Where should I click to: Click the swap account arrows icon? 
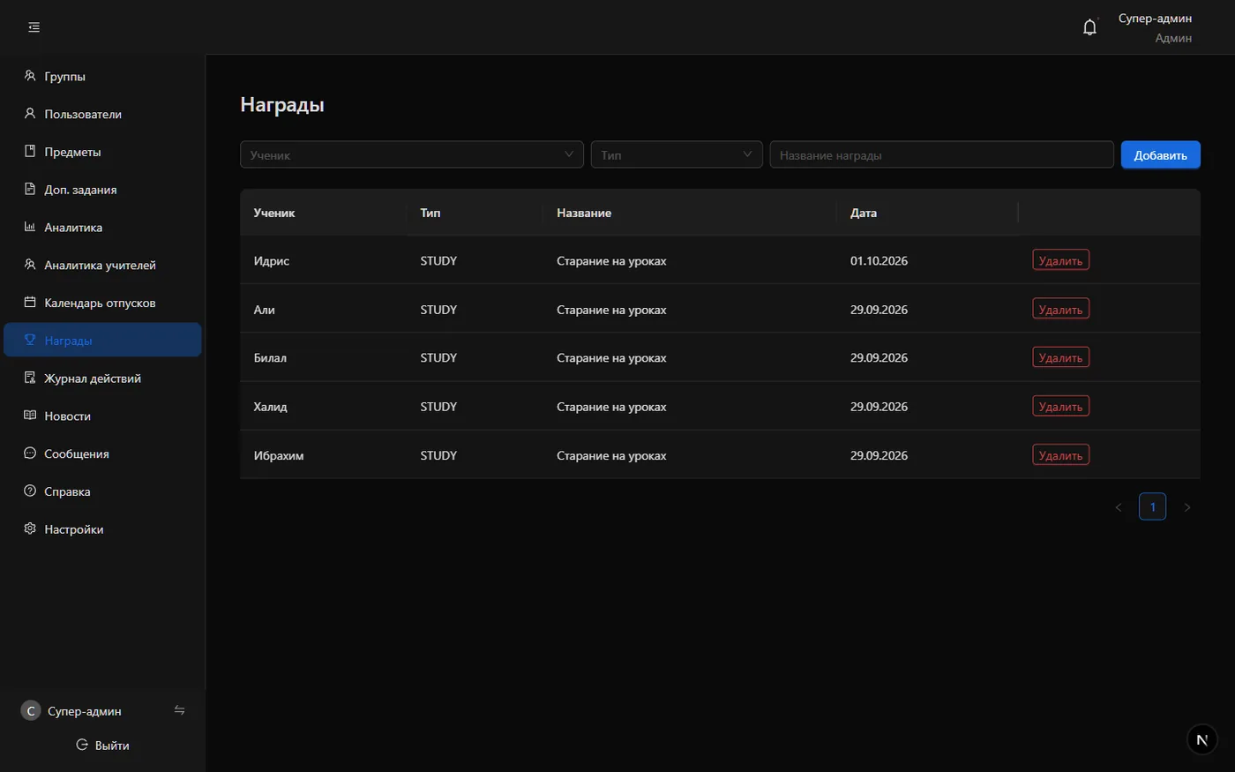pos(180,710)
